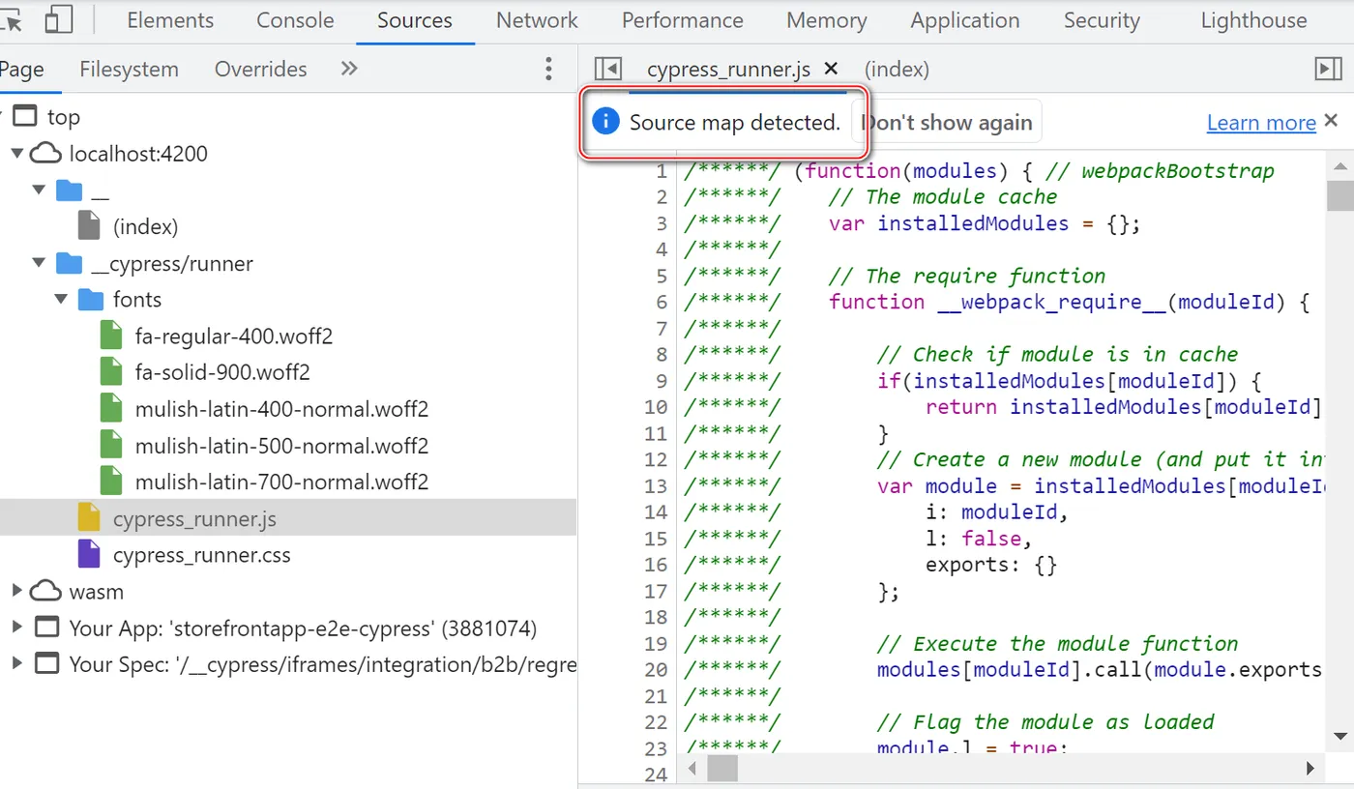Open the Network tab
The image size is (1354, 789).
(x=537, y=20)
